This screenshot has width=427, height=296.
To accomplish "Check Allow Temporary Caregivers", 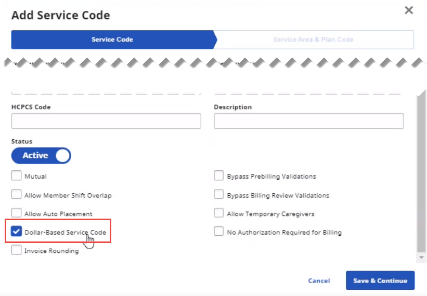I will click(x=219, y=213).
